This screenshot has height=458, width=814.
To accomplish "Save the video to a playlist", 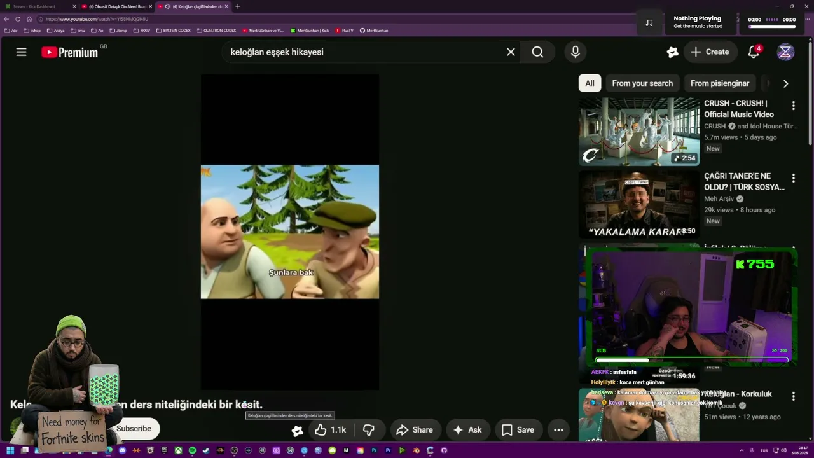I will point(518,430).
